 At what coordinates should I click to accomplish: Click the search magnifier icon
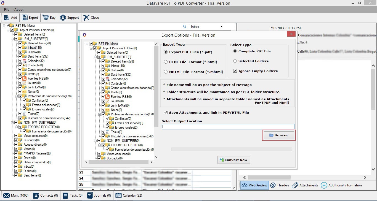click(185, 27)
